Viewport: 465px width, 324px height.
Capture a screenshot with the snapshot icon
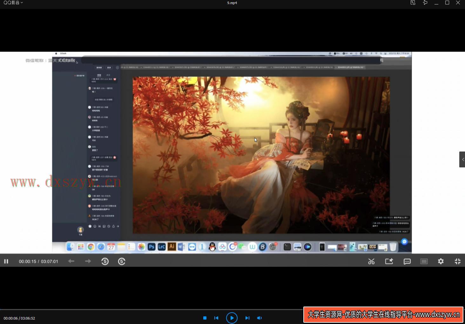[x=389, y=261]
